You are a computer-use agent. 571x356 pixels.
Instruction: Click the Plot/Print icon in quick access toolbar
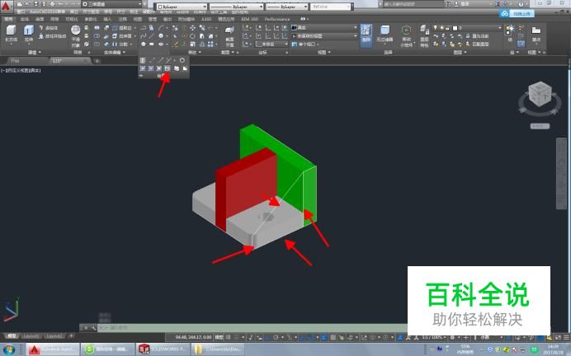52,4
